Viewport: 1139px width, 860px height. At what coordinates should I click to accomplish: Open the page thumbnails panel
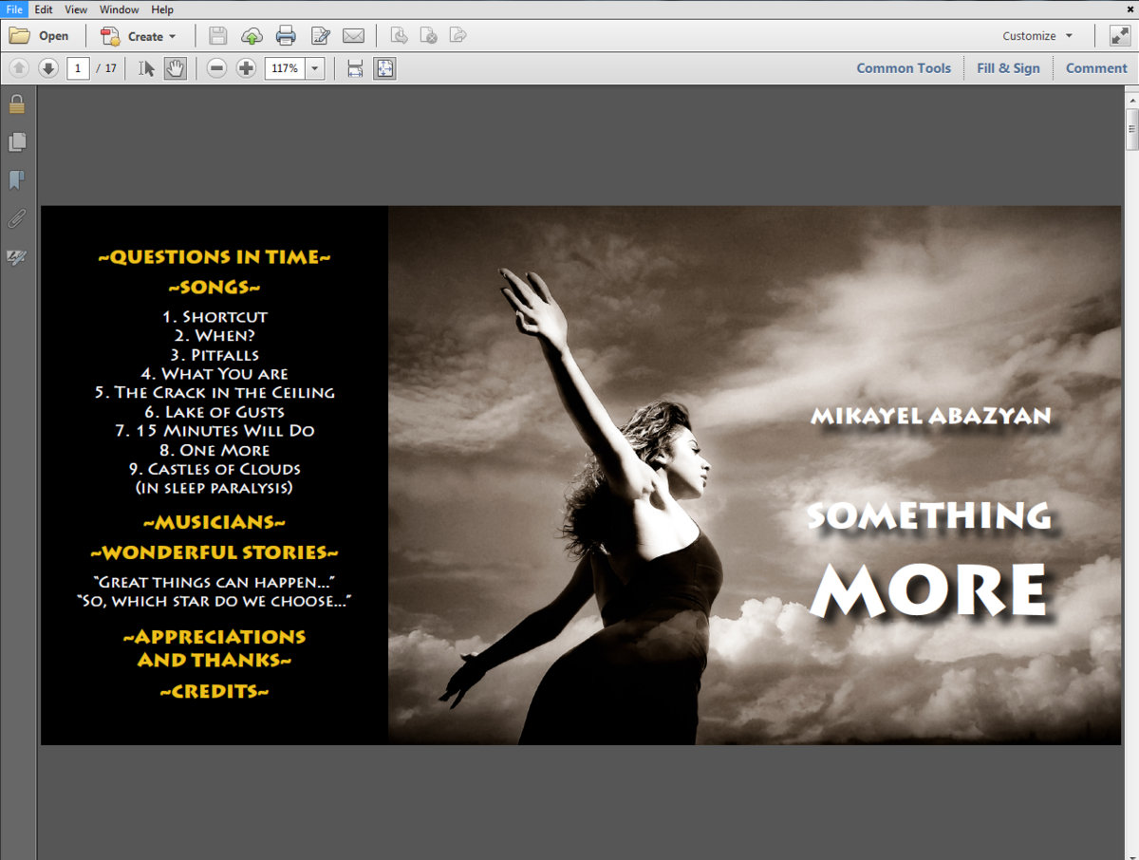coord(16,142)
